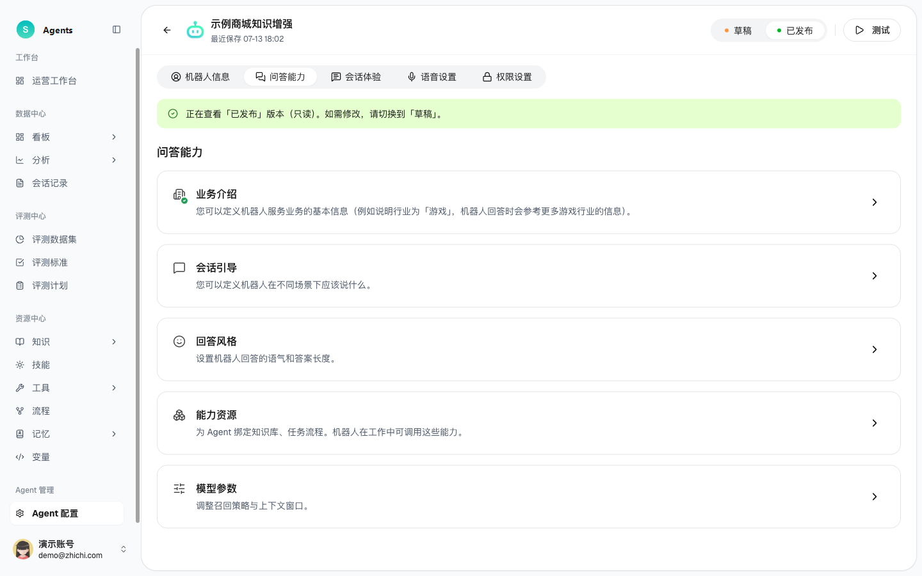Open 运营工作台 in the sidebar
Viewport: 922px width, 576px height.
(67, 81)
